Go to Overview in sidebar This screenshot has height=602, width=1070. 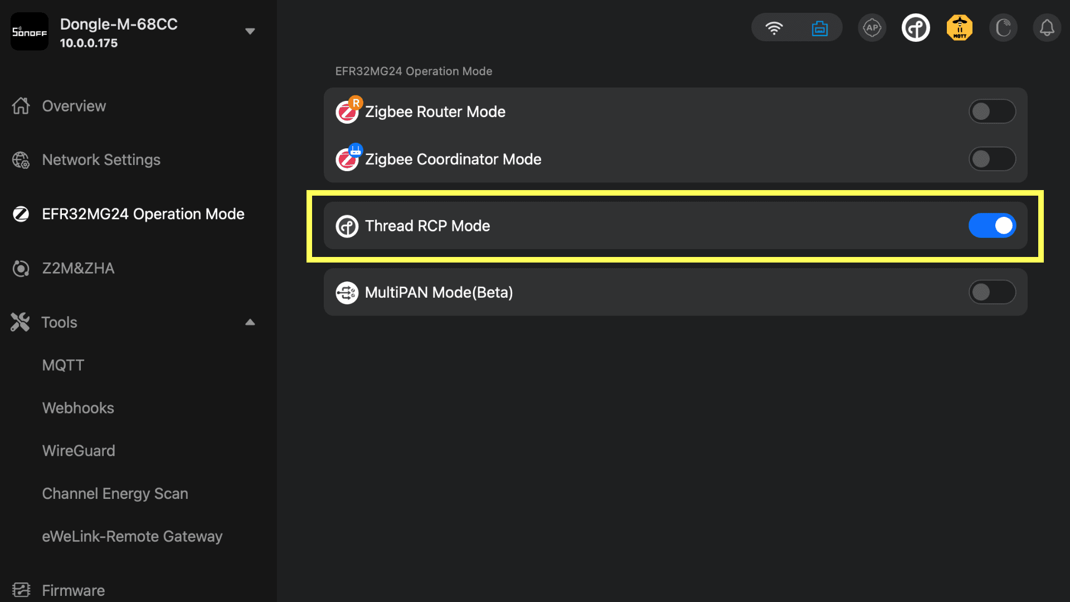coord(74,106)
